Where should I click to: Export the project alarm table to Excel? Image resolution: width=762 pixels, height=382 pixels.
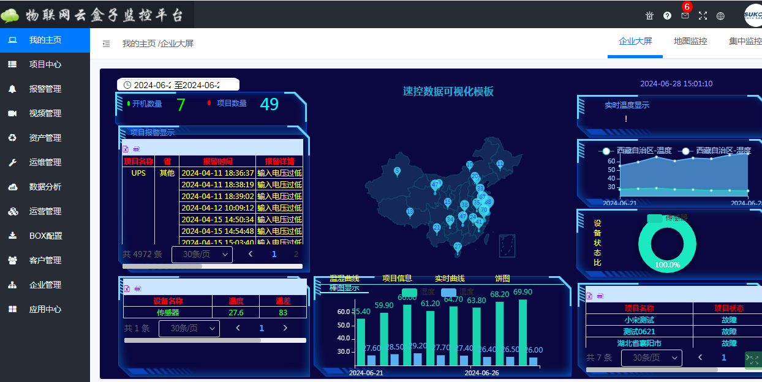126,149
